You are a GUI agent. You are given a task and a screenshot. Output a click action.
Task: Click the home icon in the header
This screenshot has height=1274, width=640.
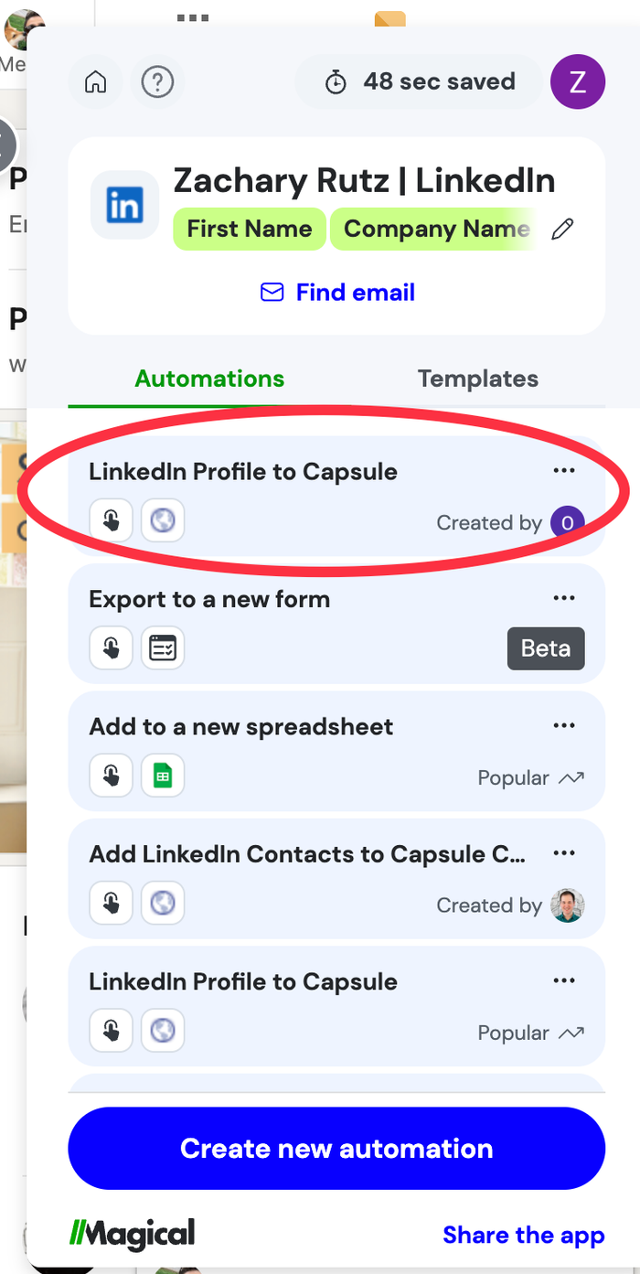[95, 81]
